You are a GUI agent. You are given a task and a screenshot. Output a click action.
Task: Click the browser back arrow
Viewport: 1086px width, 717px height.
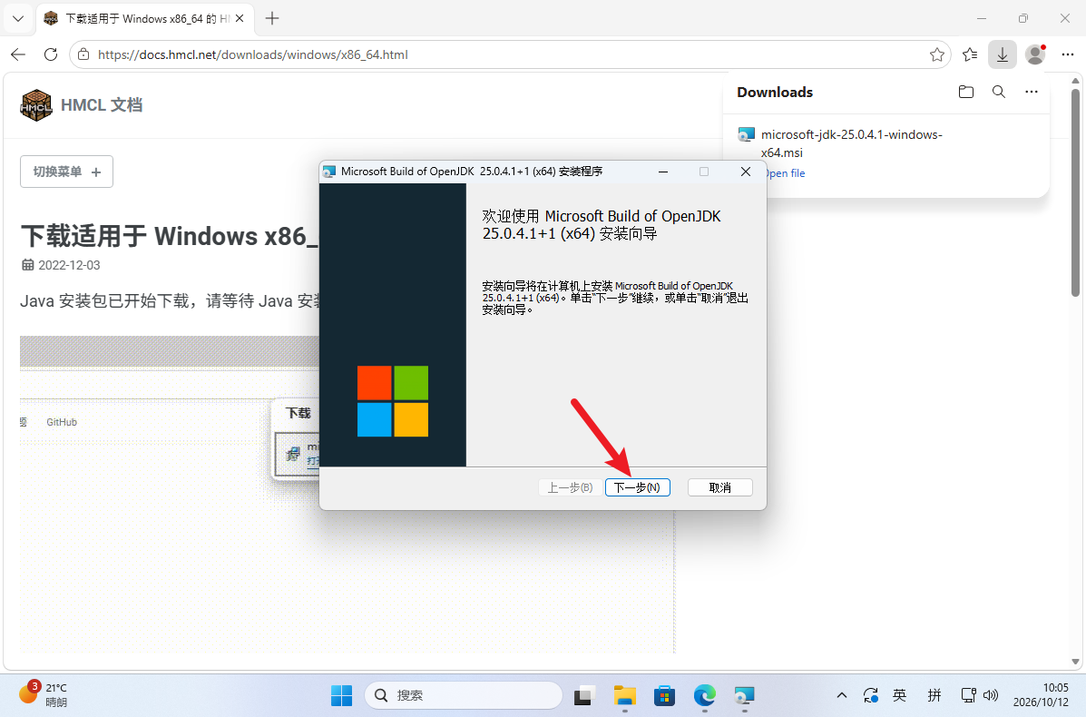coord(18,54)
